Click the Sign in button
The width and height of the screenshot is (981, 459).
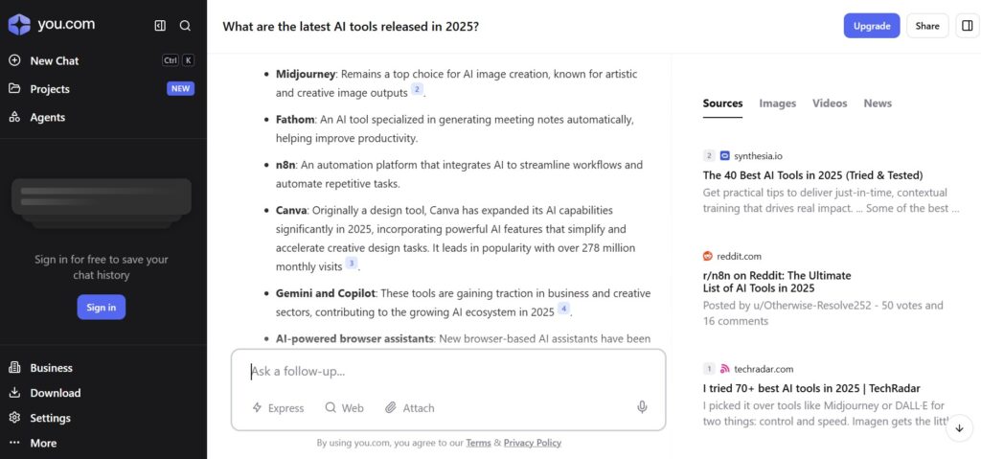pyautogui.click(x=102, y=307)
